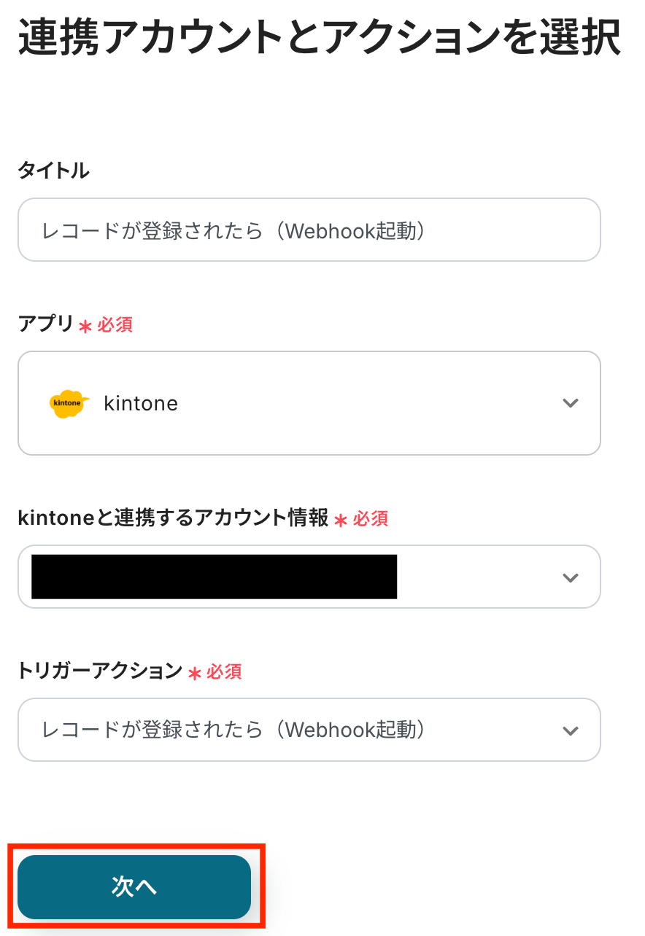This screenshot has width=645, height=936.
Task: Click the 必須 marker beside トリガーアクション
Action: tap(224, 671)
